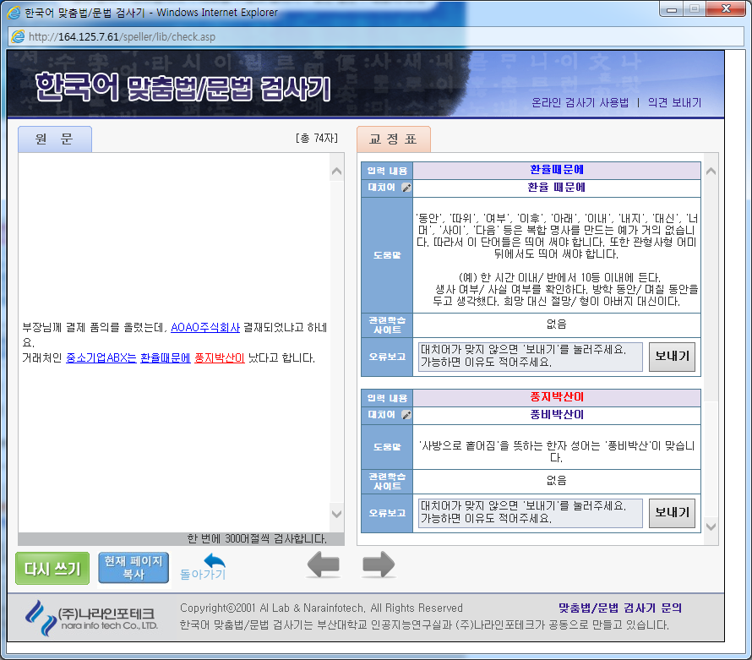Click the Internet Explorer icon in title bar

(x=14, y=13)
